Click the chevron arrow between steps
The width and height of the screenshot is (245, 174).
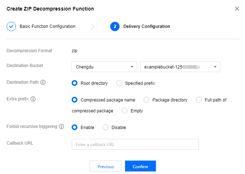[93, 26]
